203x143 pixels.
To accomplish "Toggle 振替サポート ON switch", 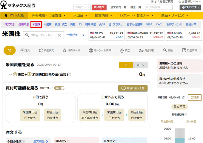I will click(59, 88).
